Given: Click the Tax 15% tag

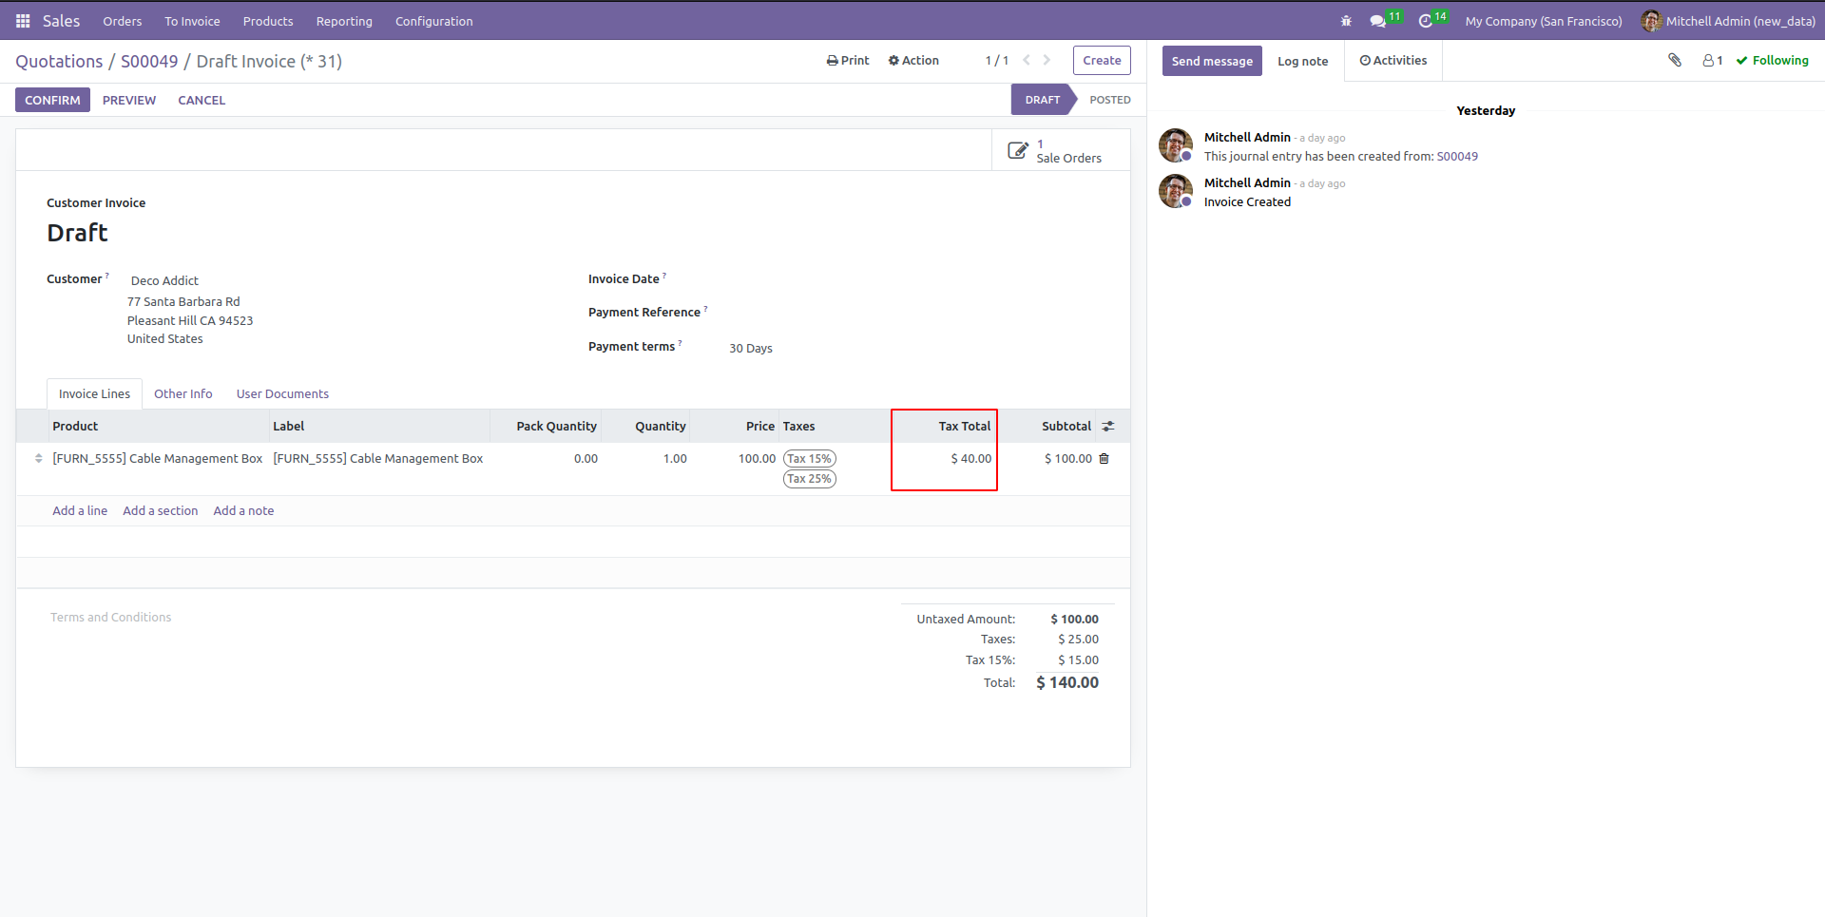Looking at the screenshot, I should tap(810, 459).
